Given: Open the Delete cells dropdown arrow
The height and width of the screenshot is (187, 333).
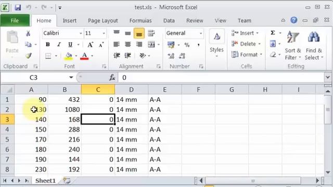Looking at the screenshot, I should point(259,44).
